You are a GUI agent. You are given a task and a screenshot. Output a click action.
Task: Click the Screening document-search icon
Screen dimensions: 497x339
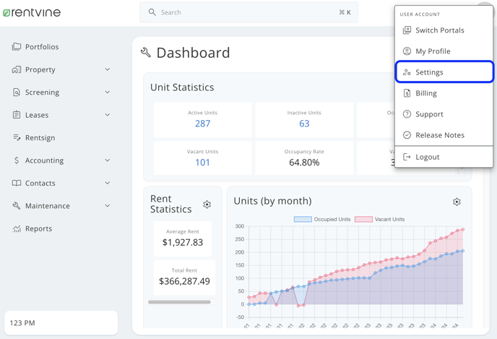pyautogui.click(x=17, y=93)
